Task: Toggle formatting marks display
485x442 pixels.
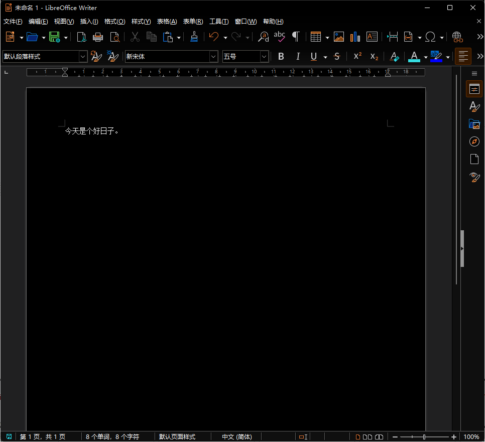Action: click(x=296, y=37)
